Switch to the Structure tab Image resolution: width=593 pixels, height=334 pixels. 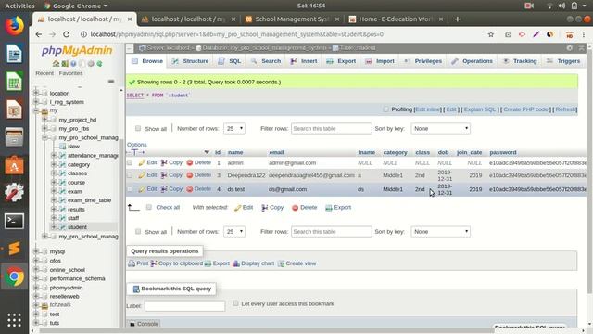190,61
